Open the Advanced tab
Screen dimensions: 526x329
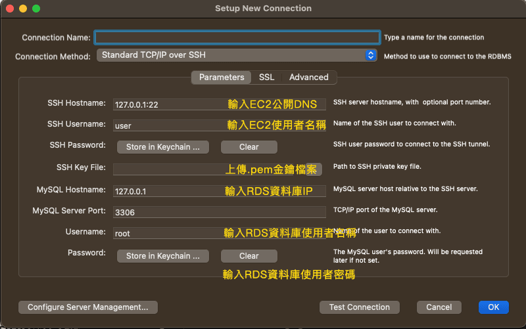308,77
